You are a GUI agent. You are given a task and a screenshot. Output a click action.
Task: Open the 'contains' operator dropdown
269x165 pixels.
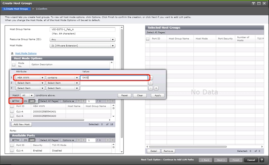click(x=63, y=77)
